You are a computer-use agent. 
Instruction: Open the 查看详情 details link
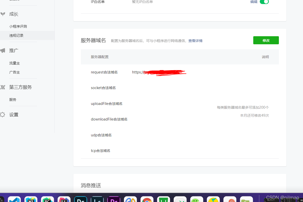195,41
